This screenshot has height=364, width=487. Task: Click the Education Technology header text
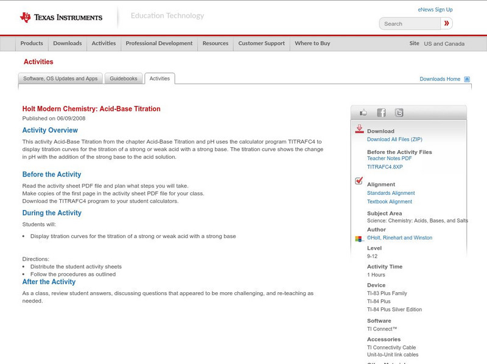pos(167,16)
